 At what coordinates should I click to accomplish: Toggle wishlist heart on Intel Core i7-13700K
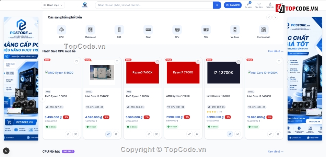click(238, 61)
